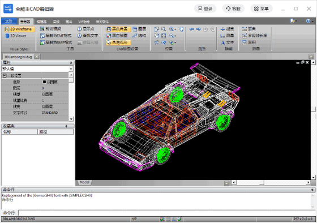
Task: Click the login button in title bar
Action: (x=205, y=8)
